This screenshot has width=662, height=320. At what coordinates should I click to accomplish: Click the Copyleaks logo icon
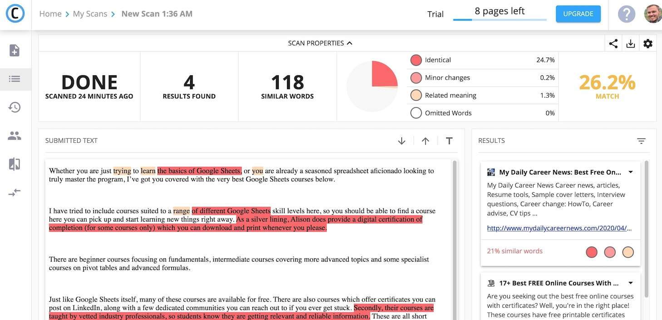[x=15, y=14]
